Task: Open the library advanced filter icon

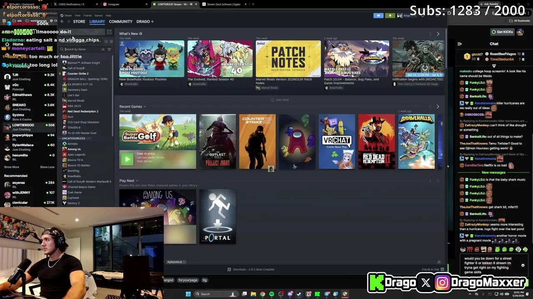Action: [x=110, y=49]
